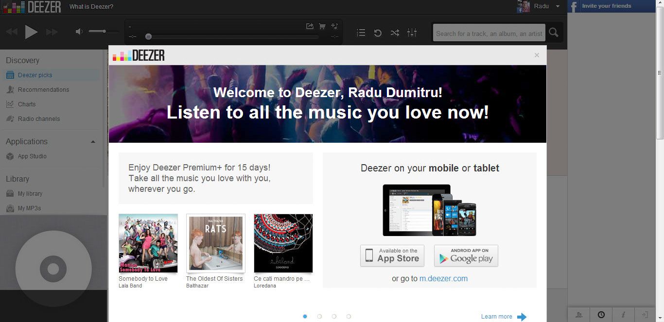664x322 pixels.
Task: Click the info icon in bottom panel
Action: (623, 315)
